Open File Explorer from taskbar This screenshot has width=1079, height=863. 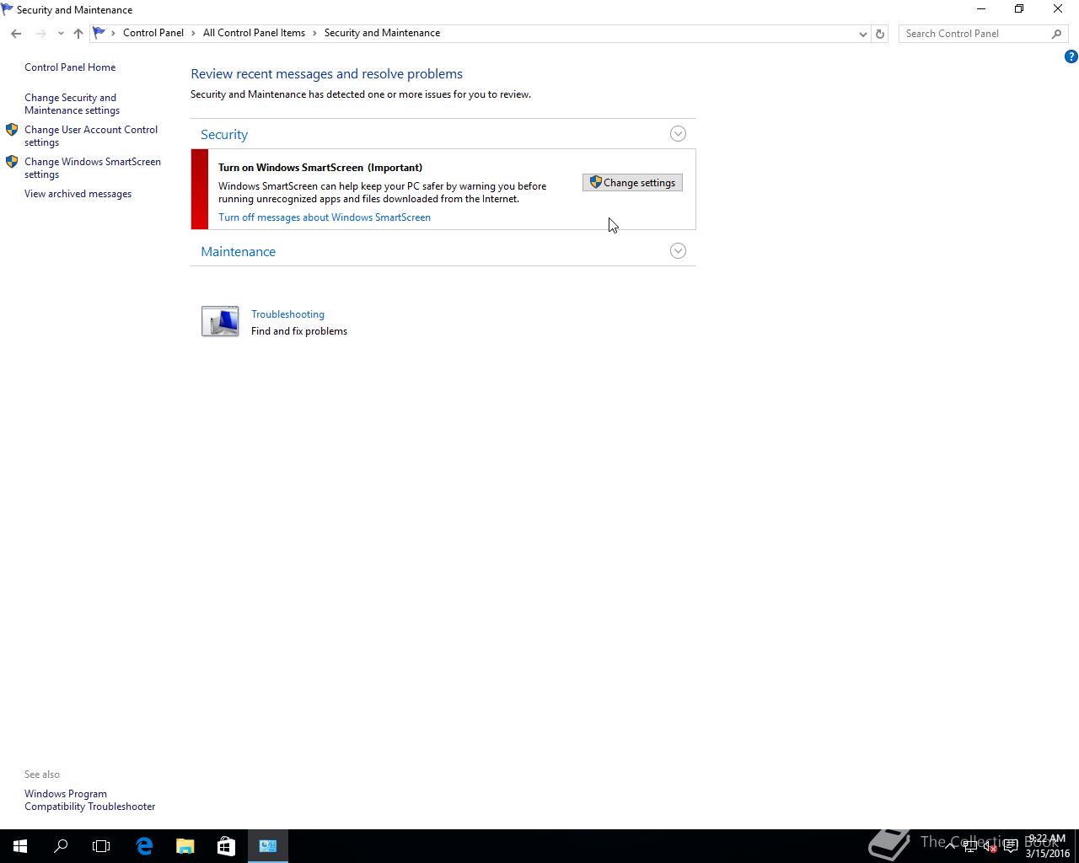point(185,846)
